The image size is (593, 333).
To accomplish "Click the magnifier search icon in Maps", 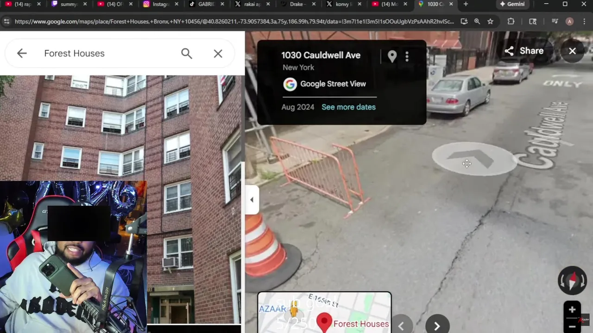I will click(186, 54).
